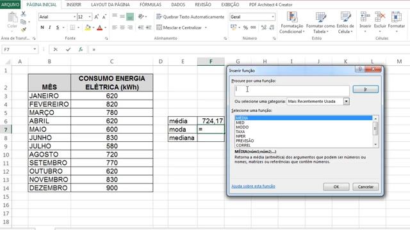
Task: Increase indent icon
Action: (149, 27)
